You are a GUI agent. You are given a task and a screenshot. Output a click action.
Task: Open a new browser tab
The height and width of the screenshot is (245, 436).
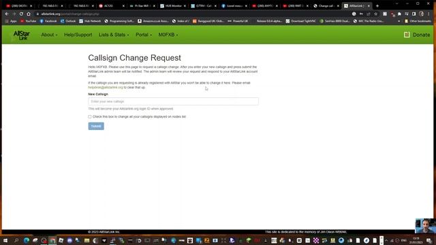coord(377,6)
